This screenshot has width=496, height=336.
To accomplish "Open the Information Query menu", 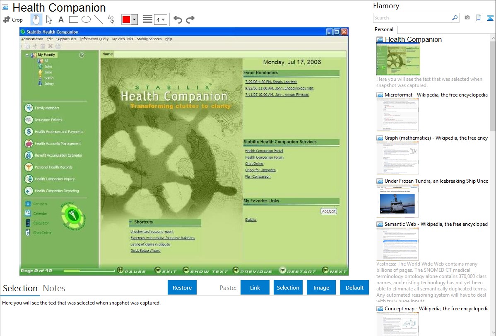I will [x=94, y=39].
